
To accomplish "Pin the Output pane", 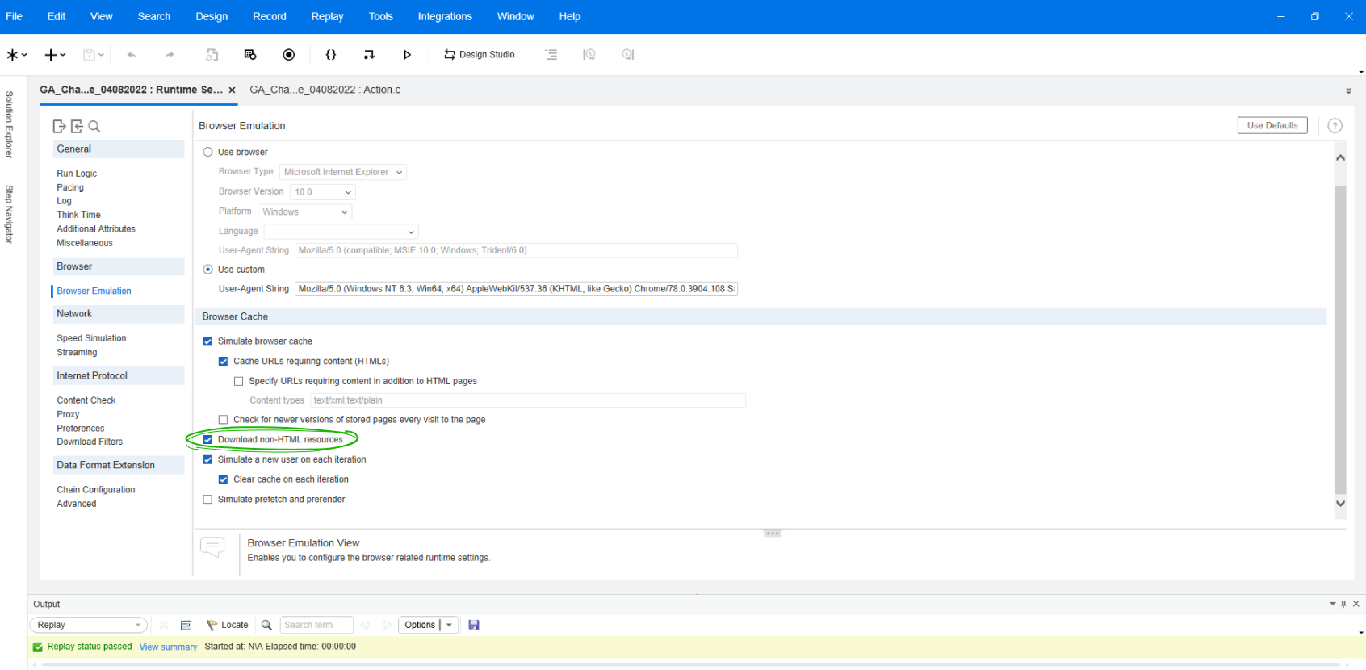I will 1343,604.
